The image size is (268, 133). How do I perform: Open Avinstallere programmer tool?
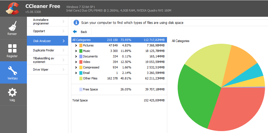(47, 21)
